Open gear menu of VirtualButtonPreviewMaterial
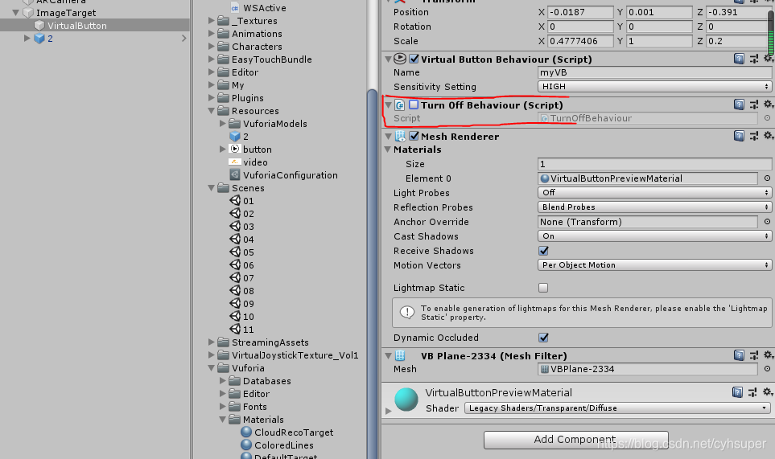The width and height of the screenshot is (775, 459). [x=768, y=391]
